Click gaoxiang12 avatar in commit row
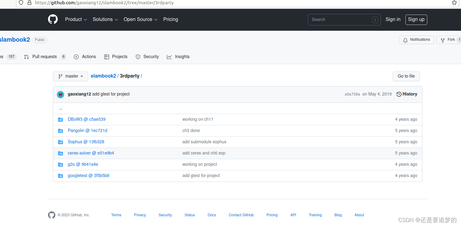 click(60, 94)
